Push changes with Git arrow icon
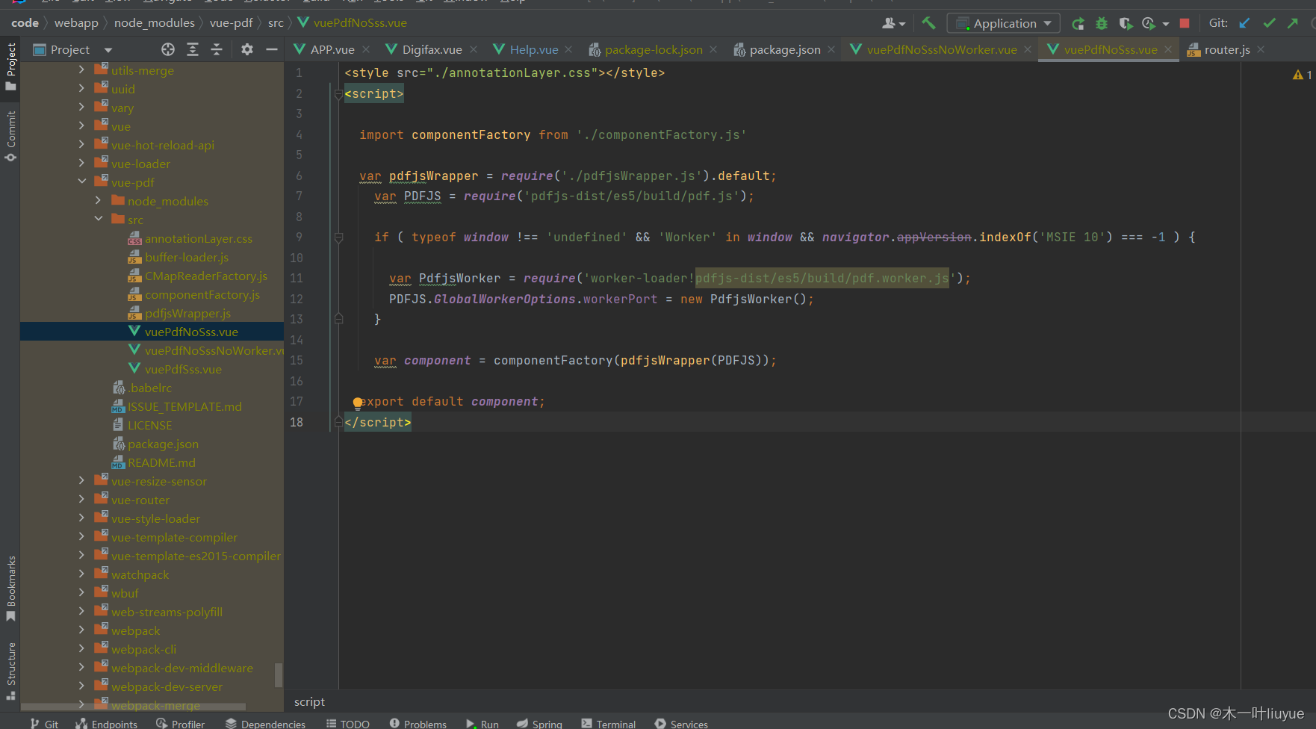1316x729 pixels. 1293,23
